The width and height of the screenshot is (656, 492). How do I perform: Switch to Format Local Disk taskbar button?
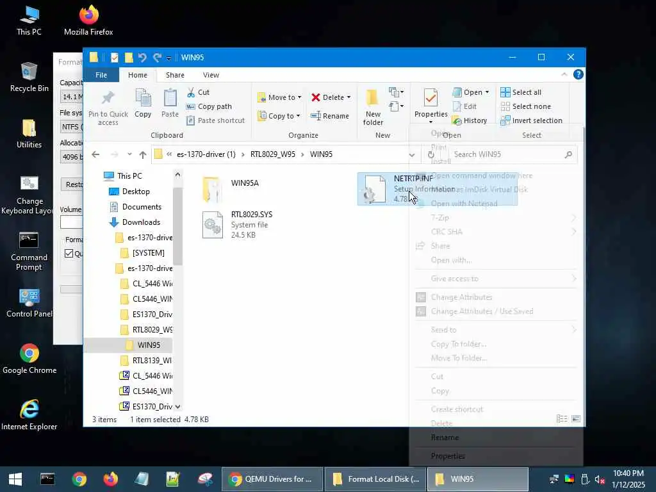tap(375, 479)
